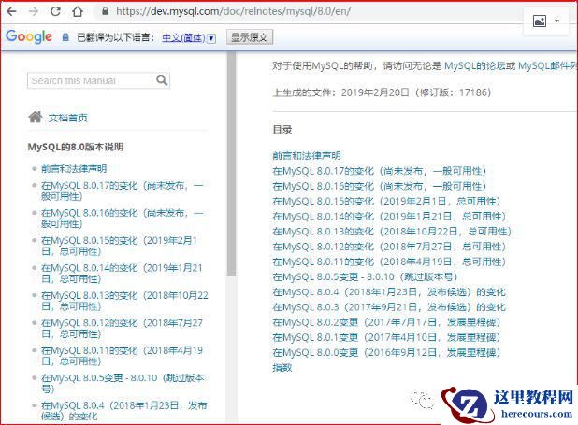The image size is (578, 425).
Task: Open sidebar MySQL 8.0.14 changes link
Action: pos(122,274)
